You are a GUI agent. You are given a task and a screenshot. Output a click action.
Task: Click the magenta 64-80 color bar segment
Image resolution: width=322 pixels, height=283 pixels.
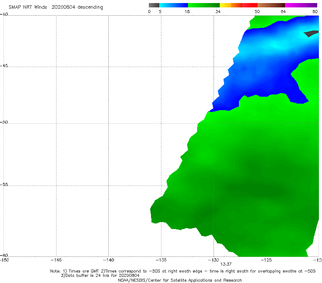301,5
